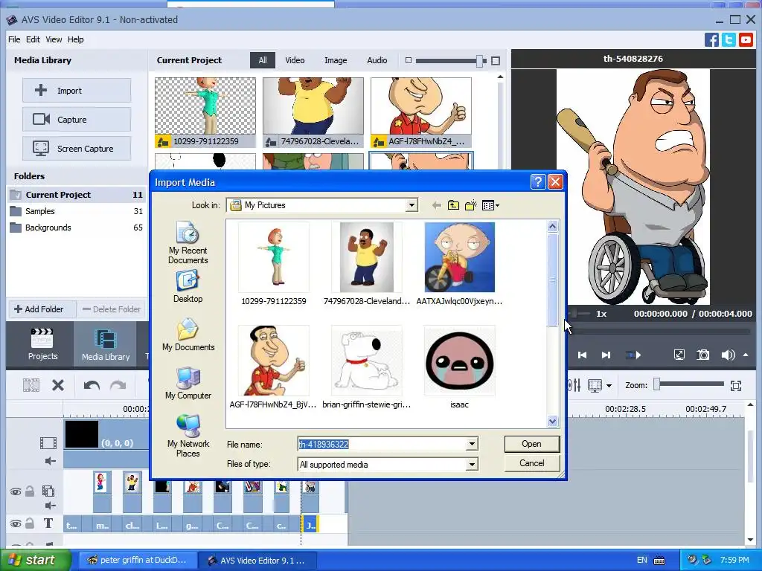
Task: Open the view mode dropdown arrow
Action: (609, 386)
